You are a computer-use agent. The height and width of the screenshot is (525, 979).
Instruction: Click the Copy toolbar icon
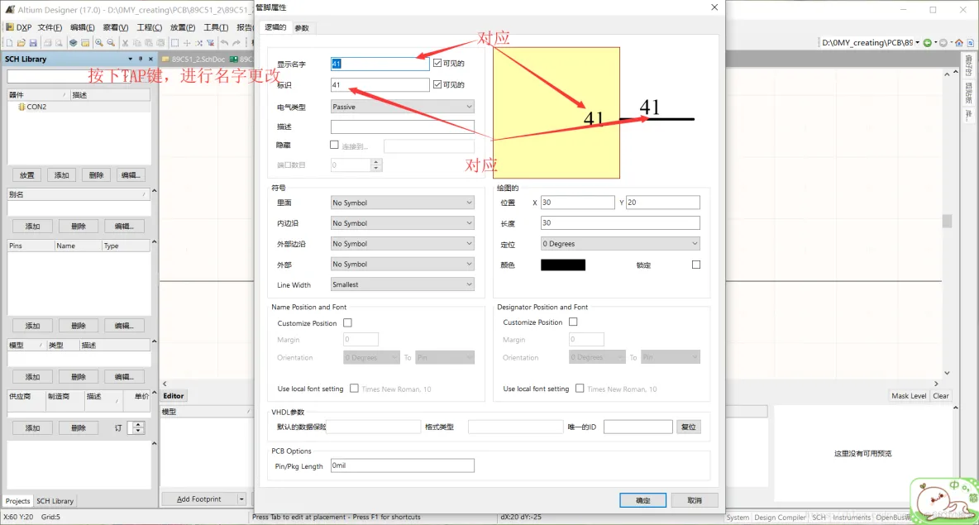coord(136,43)
